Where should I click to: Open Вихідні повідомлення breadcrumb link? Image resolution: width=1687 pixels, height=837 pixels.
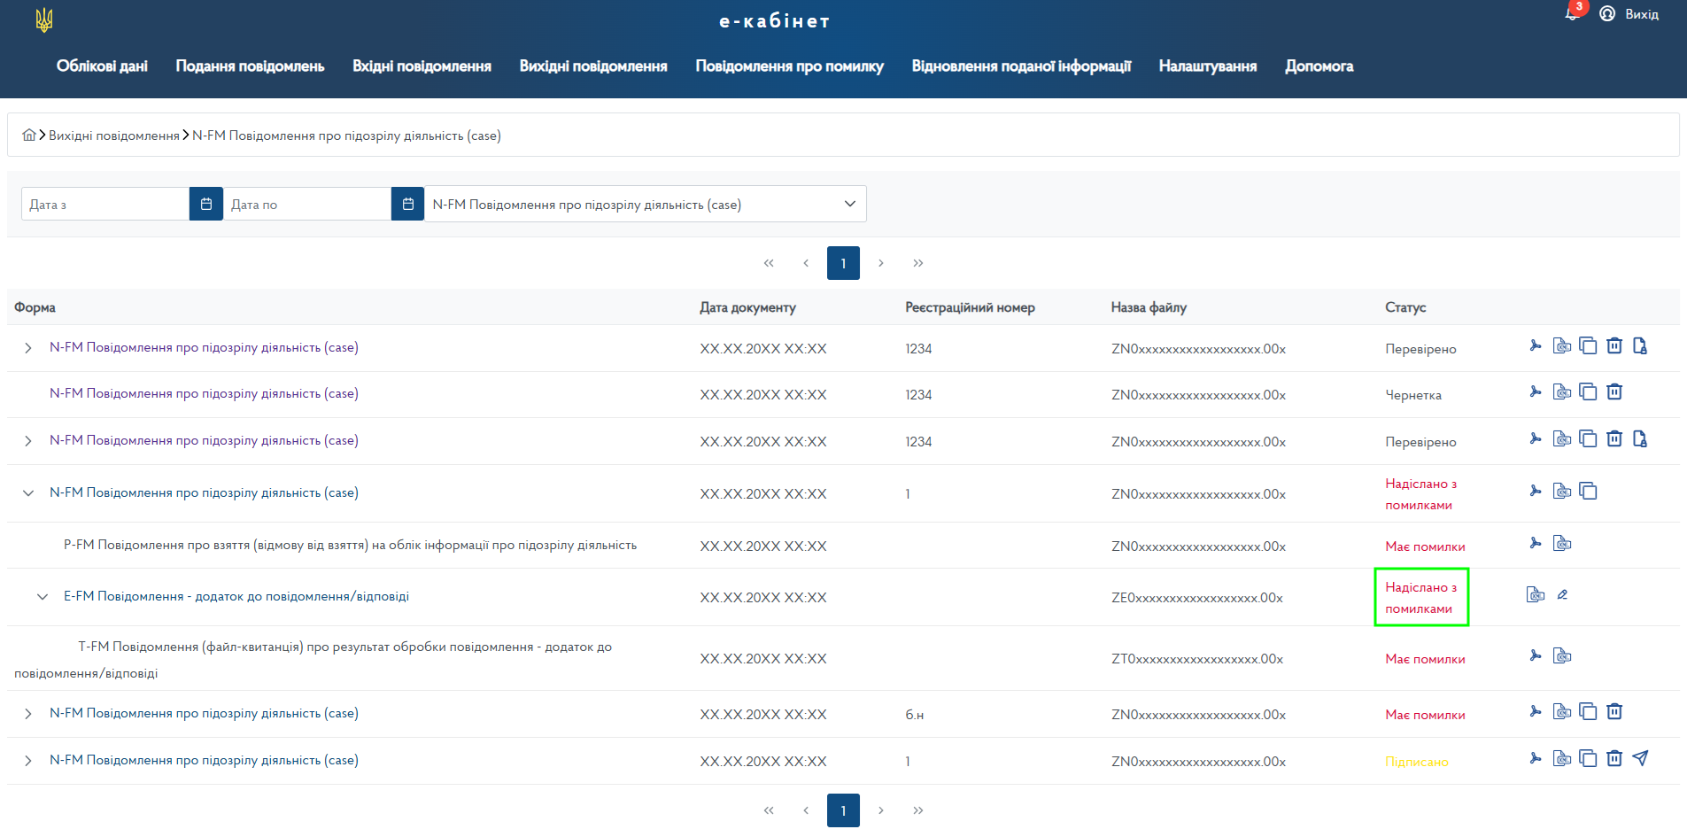(x=114, y=136)
